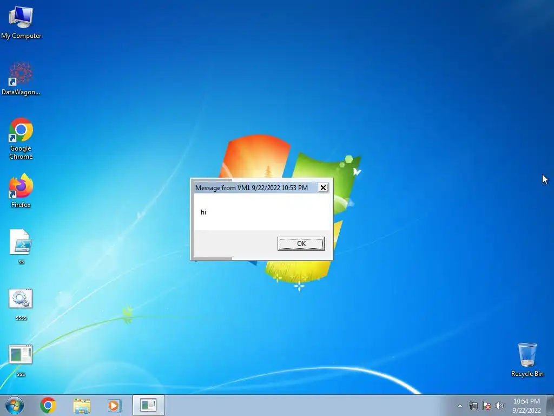The height and width of the screenshot is (416, 554).
Task: Select the batch file named ssss
Action: [x=21, y=304]
